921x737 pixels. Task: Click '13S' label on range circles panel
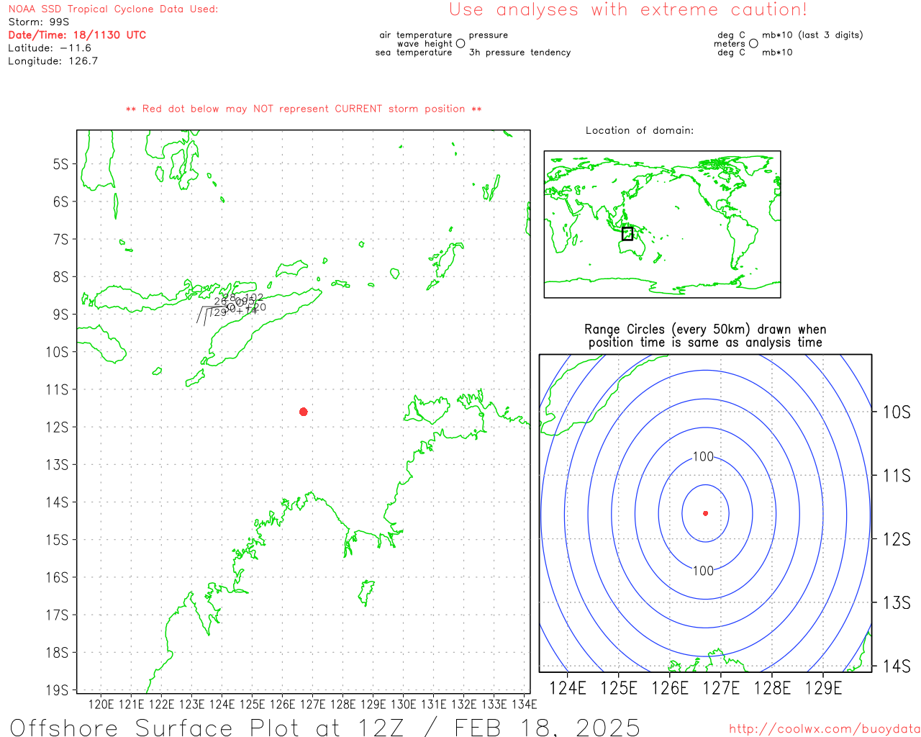[x=897, y=602]
